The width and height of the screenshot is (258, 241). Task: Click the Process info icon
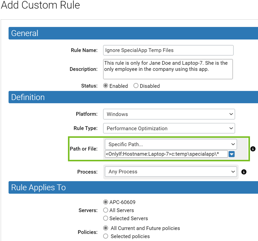click(244, 172)
